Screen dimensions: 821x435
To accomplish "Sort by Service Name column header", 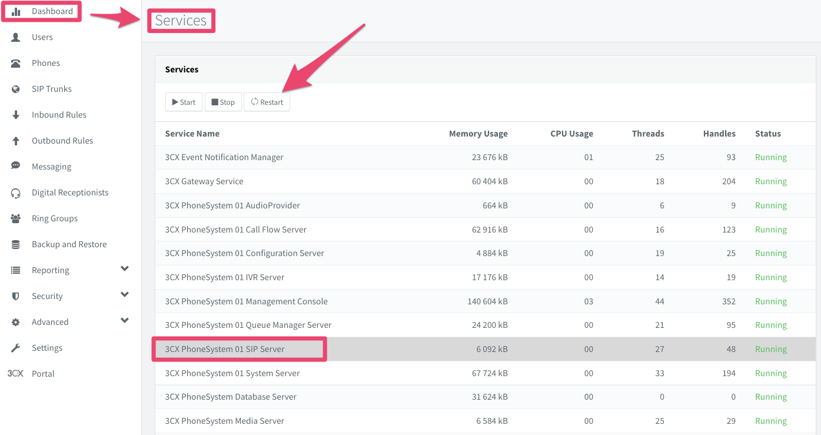I will coord(192,134).
